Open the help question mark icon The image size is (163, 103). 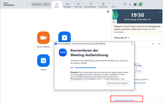coord(125,4)
